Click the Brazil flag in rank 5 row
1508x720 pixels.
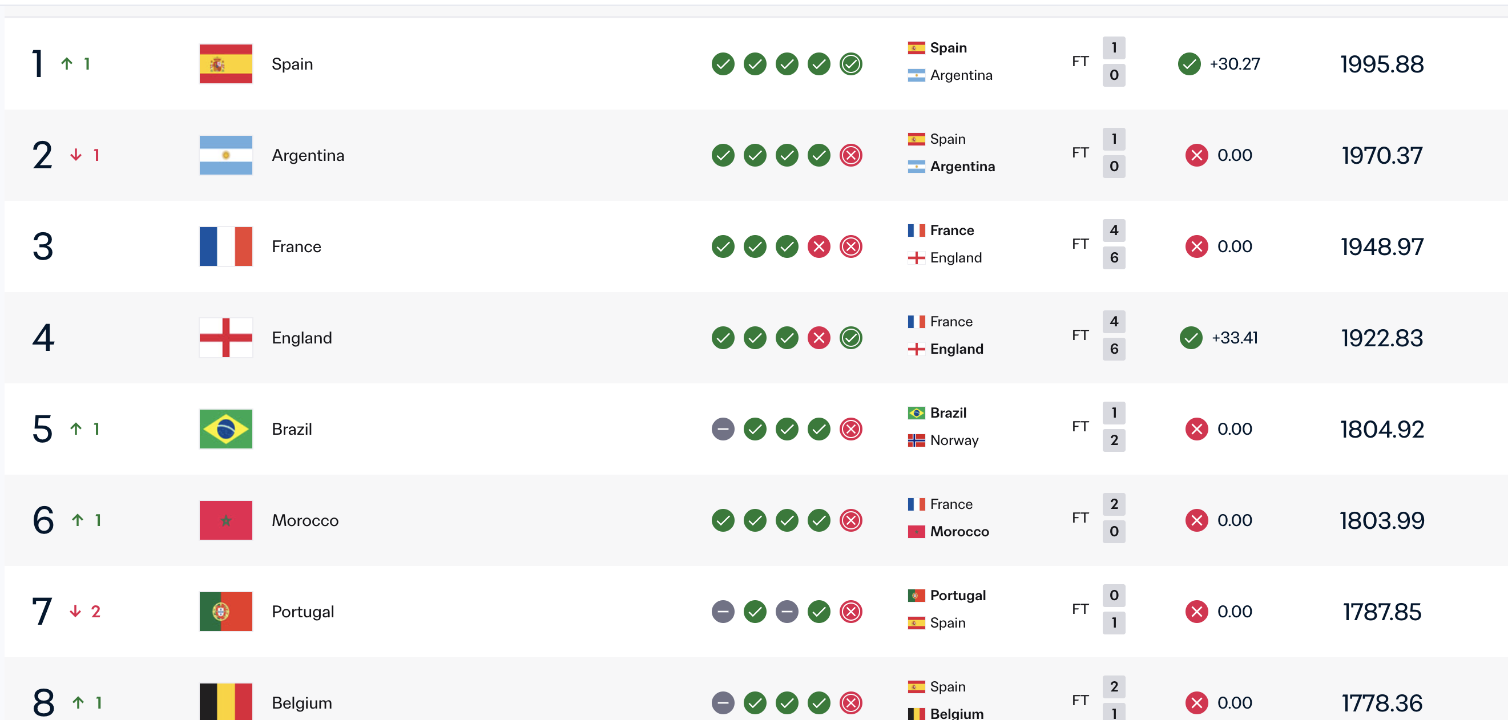click(x=225, y=429)
